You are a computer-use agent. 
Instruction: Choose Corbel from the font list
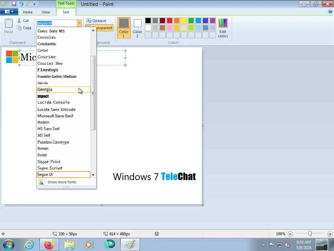click(64, 50)
